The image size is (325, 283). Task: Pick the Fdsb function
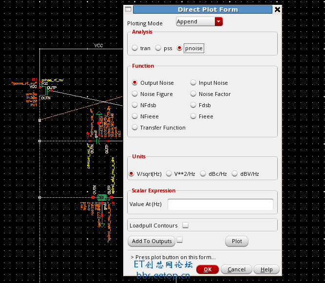point(193,105)
